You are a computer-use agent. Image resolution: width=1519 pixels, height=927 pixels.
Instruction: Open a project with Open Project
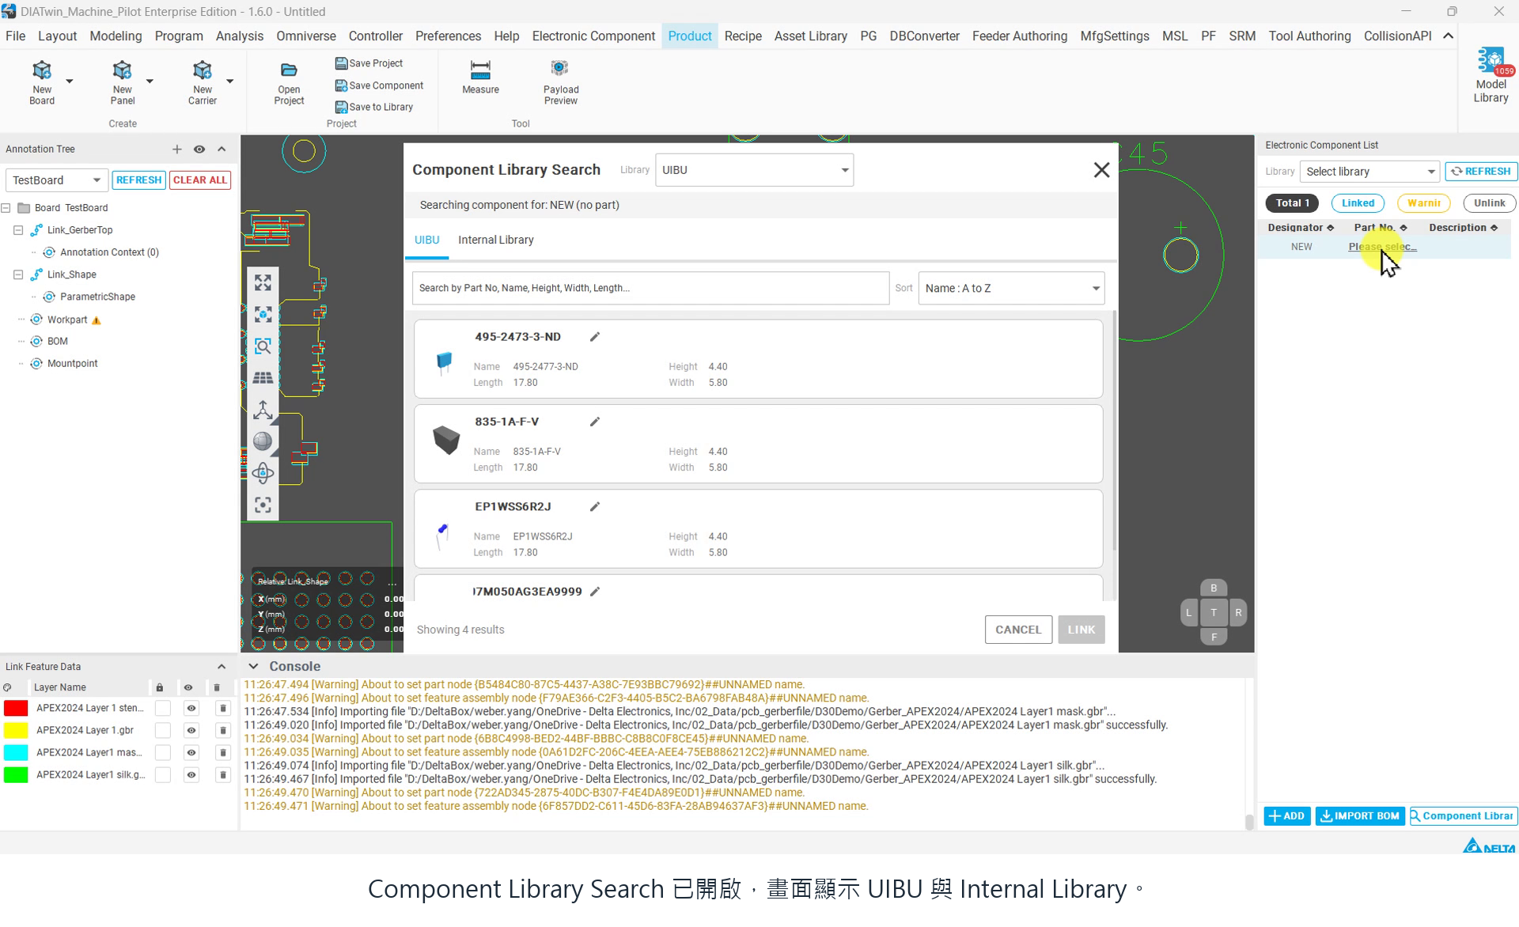(289, 83)
